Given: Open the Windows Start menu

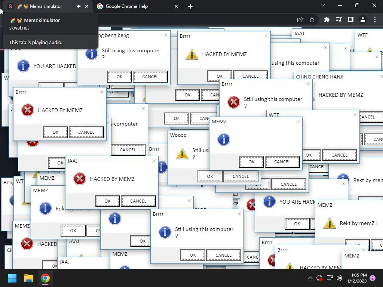Looking at the screenshot, I should click(12, 278).
